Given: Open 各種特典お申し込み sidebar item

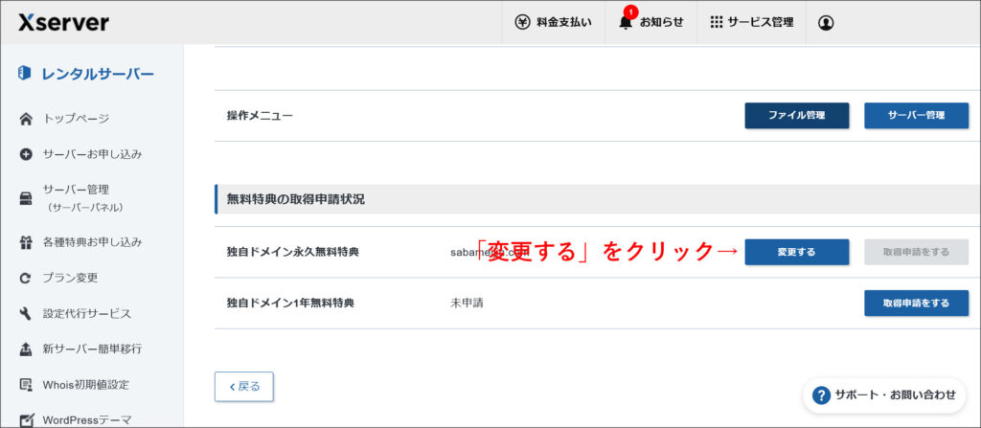Looking at the screenshot, I should tap(92, 241).
